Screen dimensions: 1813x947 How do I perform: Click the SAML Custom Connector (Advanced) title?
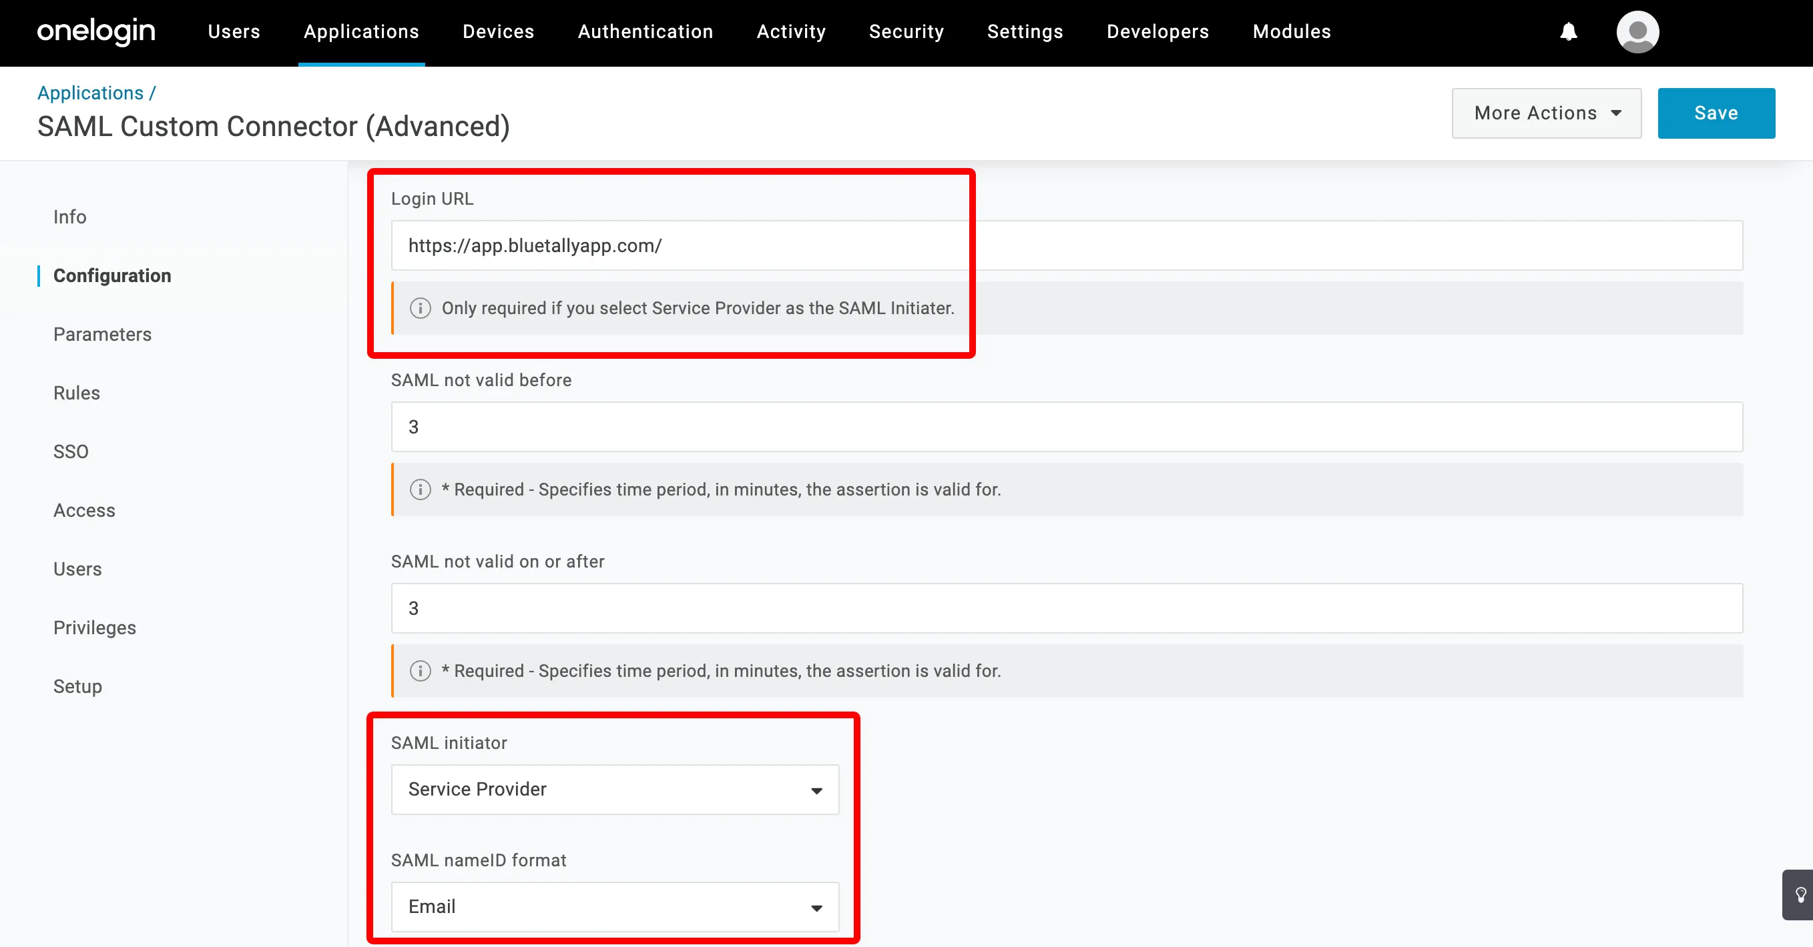click(273, 127)
